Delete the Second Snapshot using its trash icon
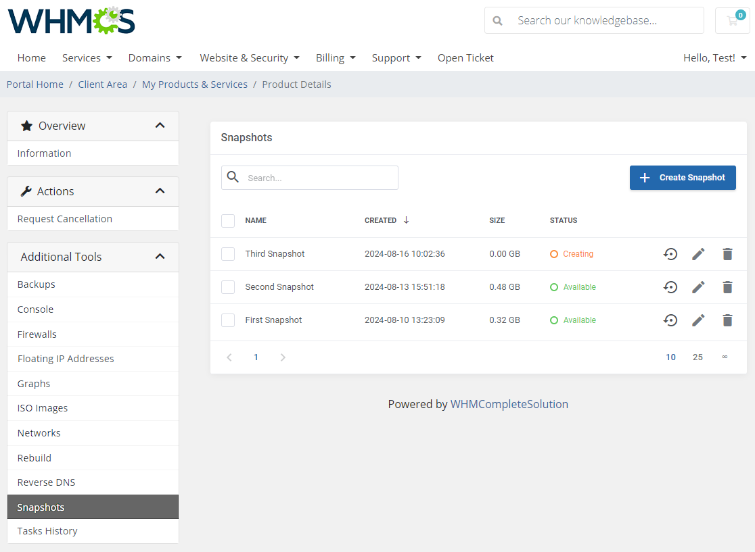Screen dimensions: 755x552 click(x=727, y=286)
